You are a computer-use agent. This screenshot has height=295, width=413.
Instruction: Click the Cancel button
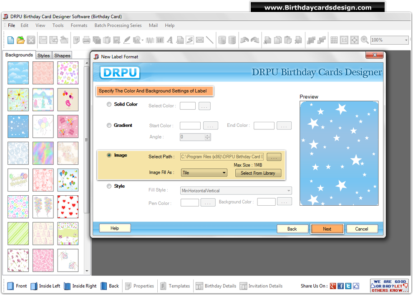click(362, 229)
